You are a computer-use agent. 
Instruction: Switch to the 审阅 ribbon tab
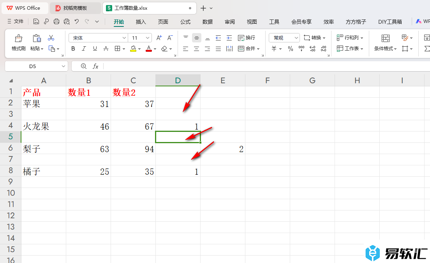[x=229, y=22]
